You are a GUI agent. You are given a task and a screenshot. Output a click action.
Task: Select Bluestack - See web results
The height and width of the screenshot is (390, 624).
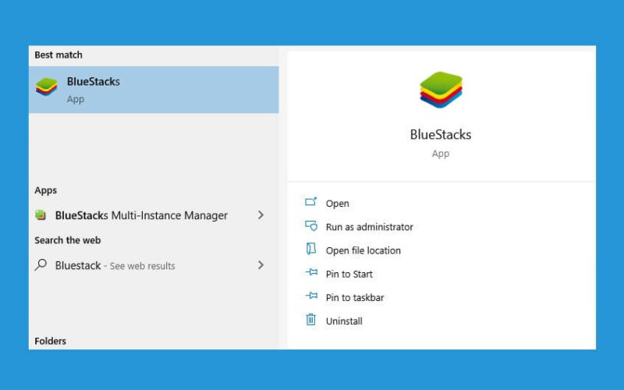[x=154, y=265]
